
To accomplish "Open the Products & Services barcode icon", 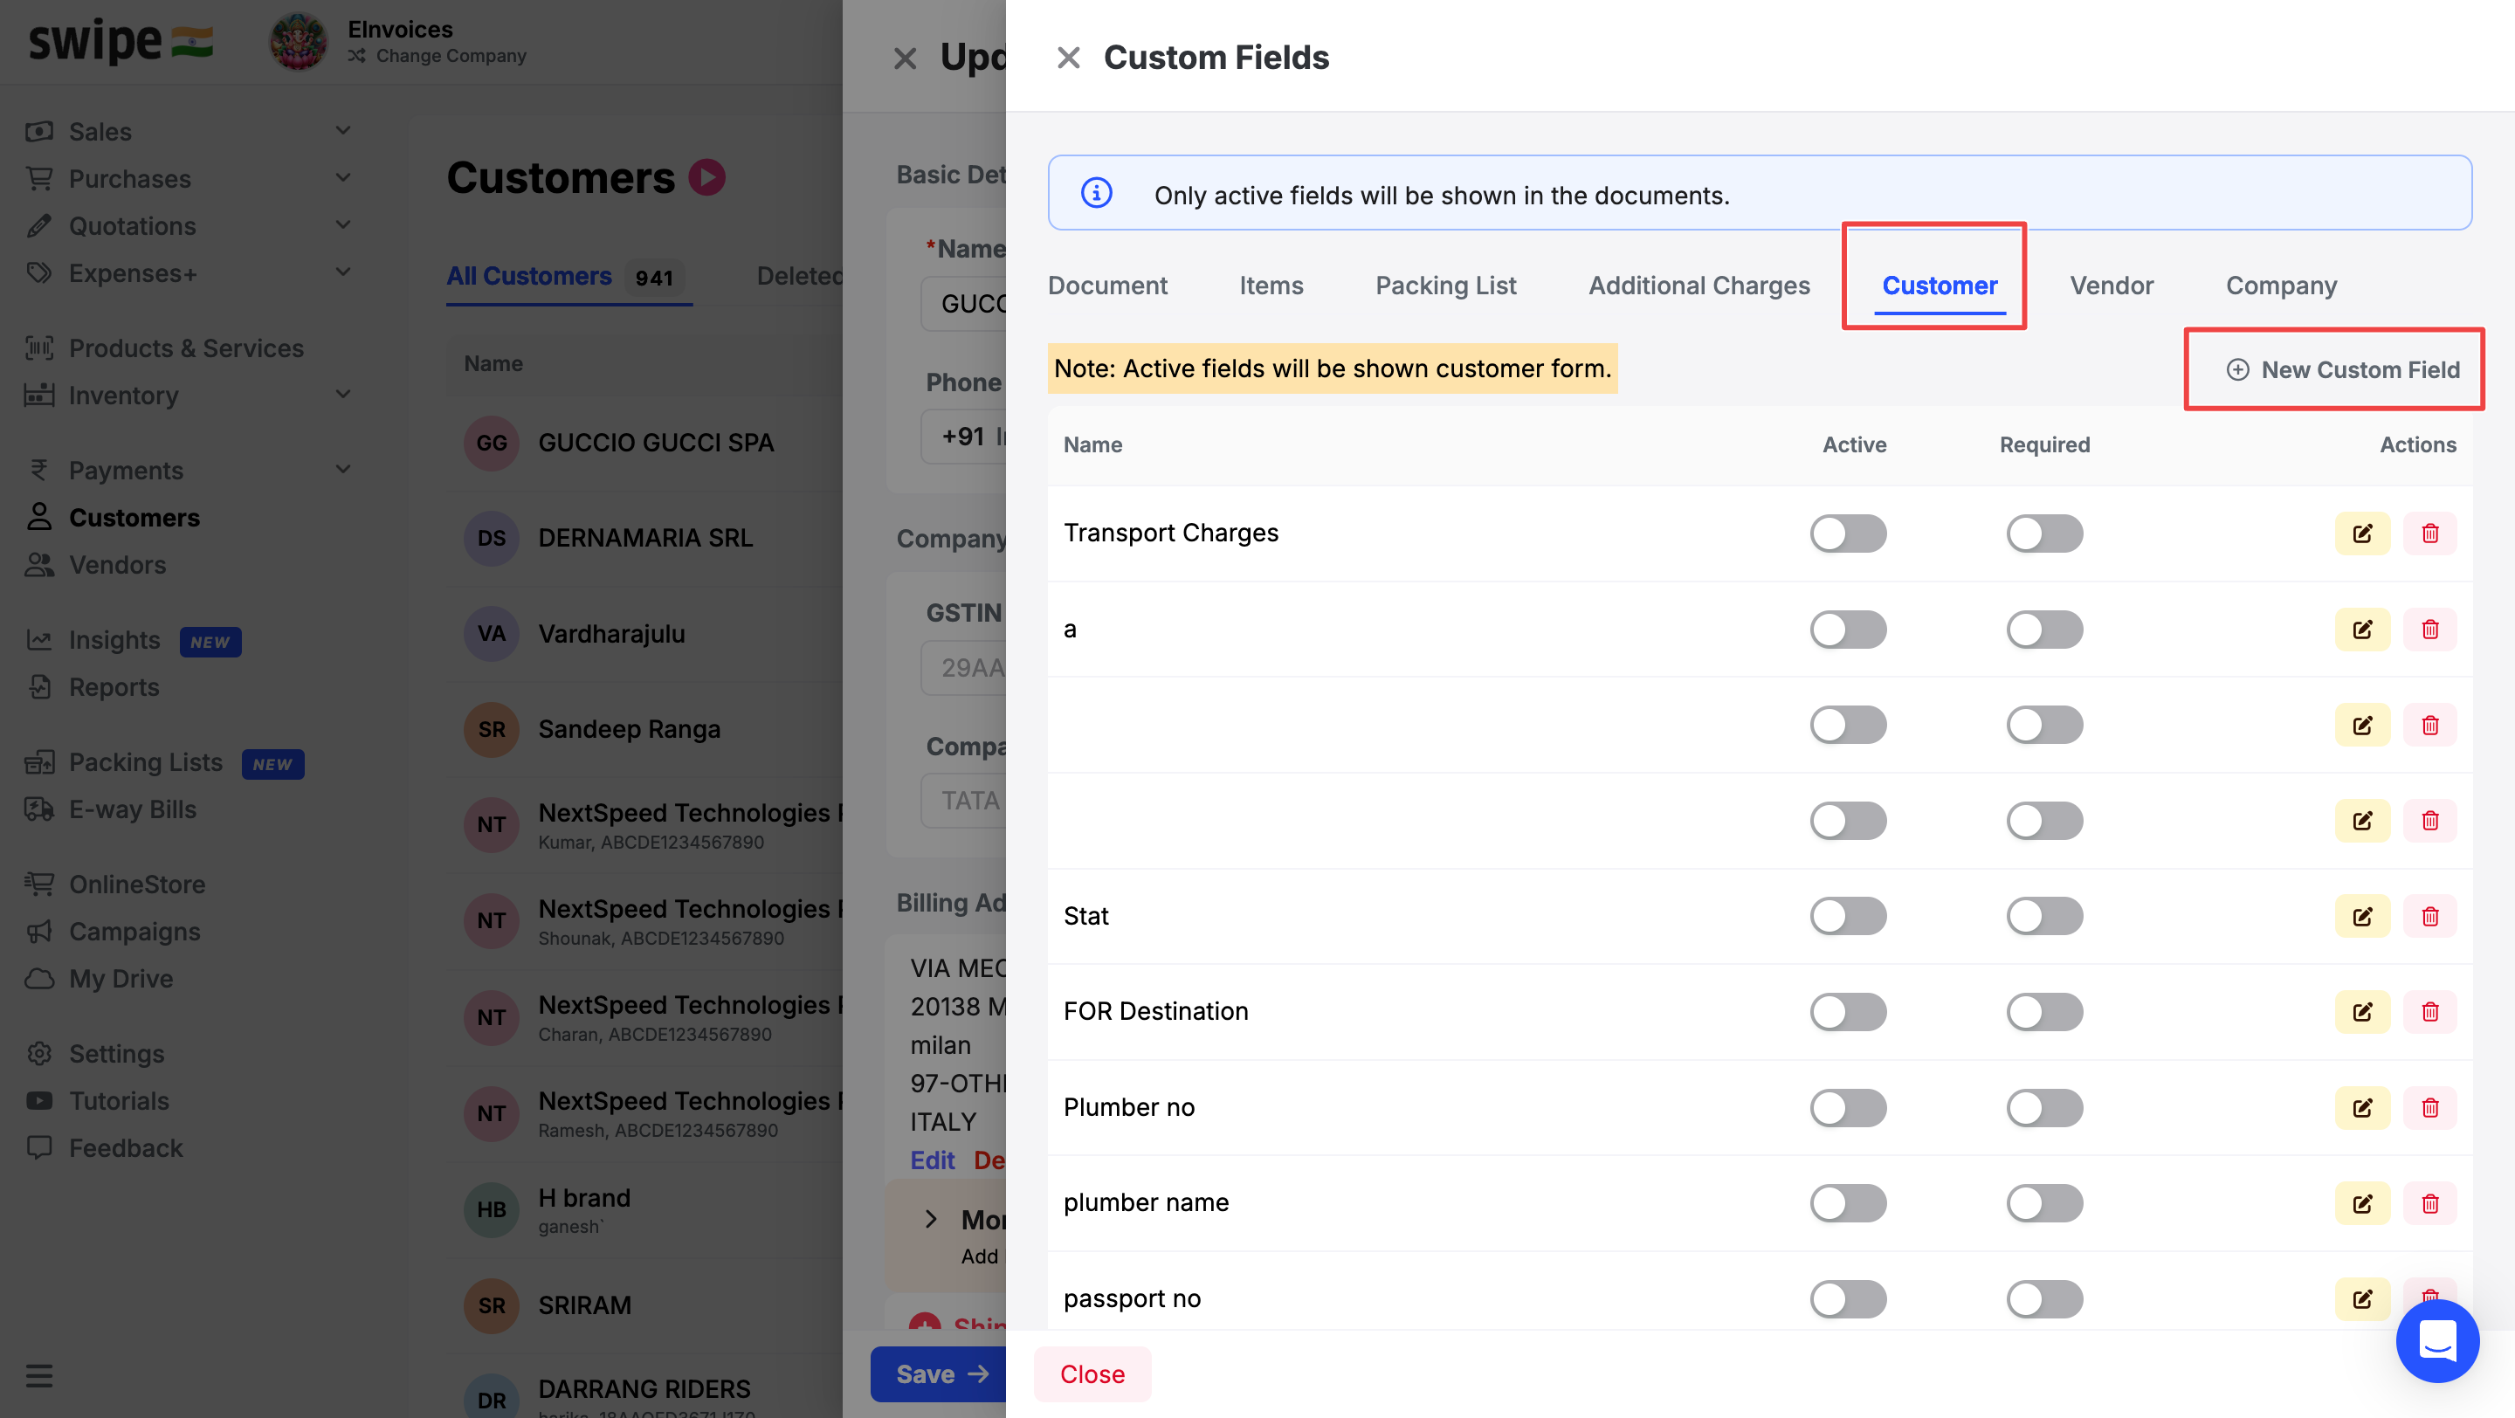I will coord(39,348).
